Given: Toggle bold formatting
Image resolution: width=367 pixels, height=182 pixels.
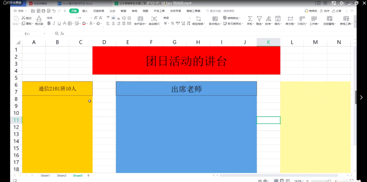Looking at the screenshot, I should pyautogui.click(x=49, y=24).
